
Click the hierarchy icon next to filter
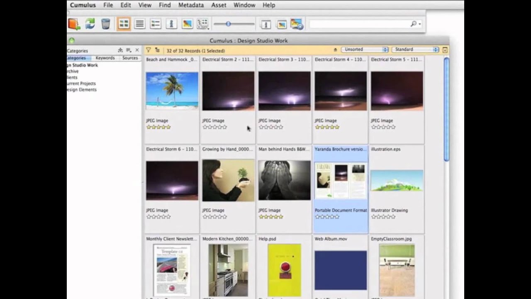point(157,50)
